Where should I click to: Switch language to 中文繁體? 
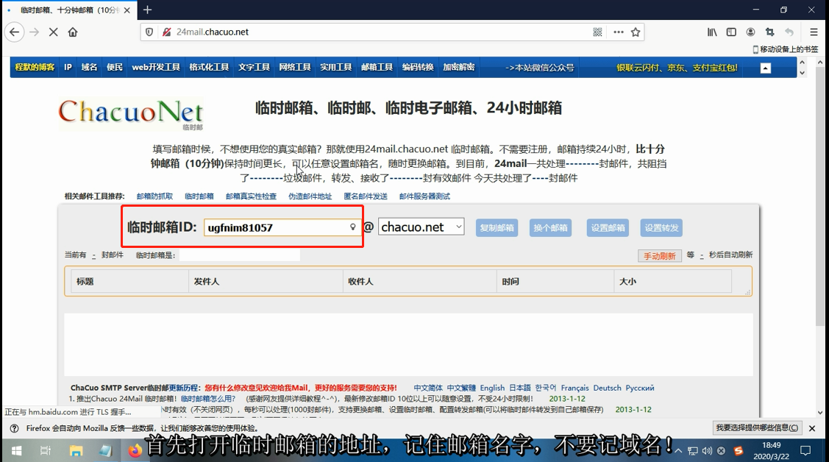(461, 388)
